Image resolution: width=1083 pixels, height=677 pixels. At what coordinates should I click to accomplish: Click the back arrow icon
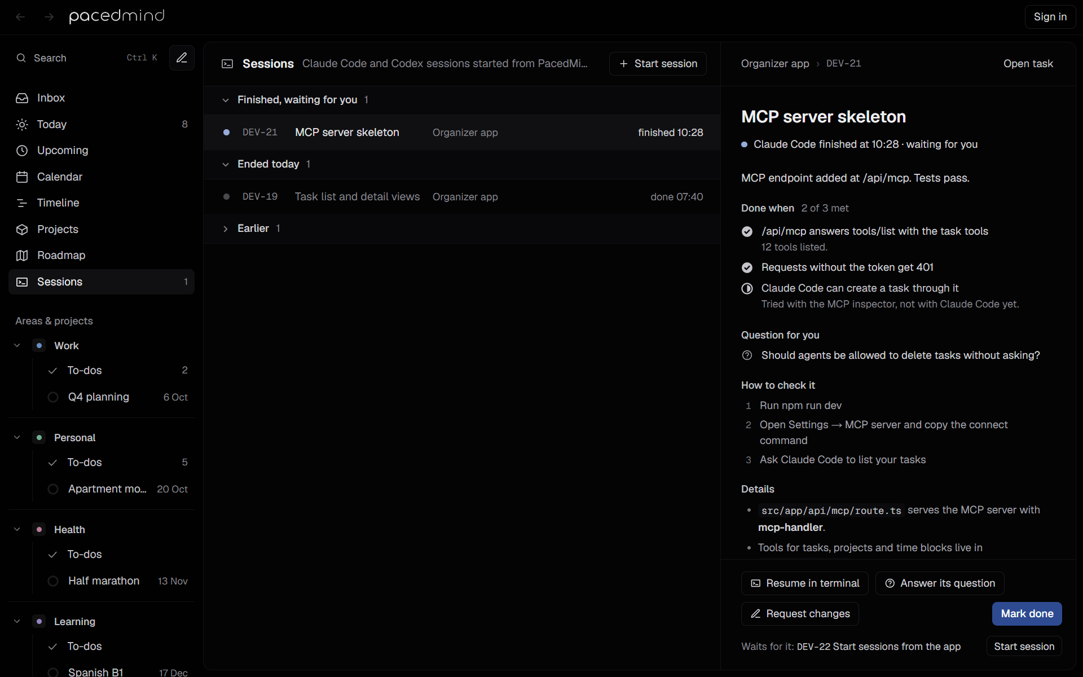pyautogui.click(x=20, y=17)
